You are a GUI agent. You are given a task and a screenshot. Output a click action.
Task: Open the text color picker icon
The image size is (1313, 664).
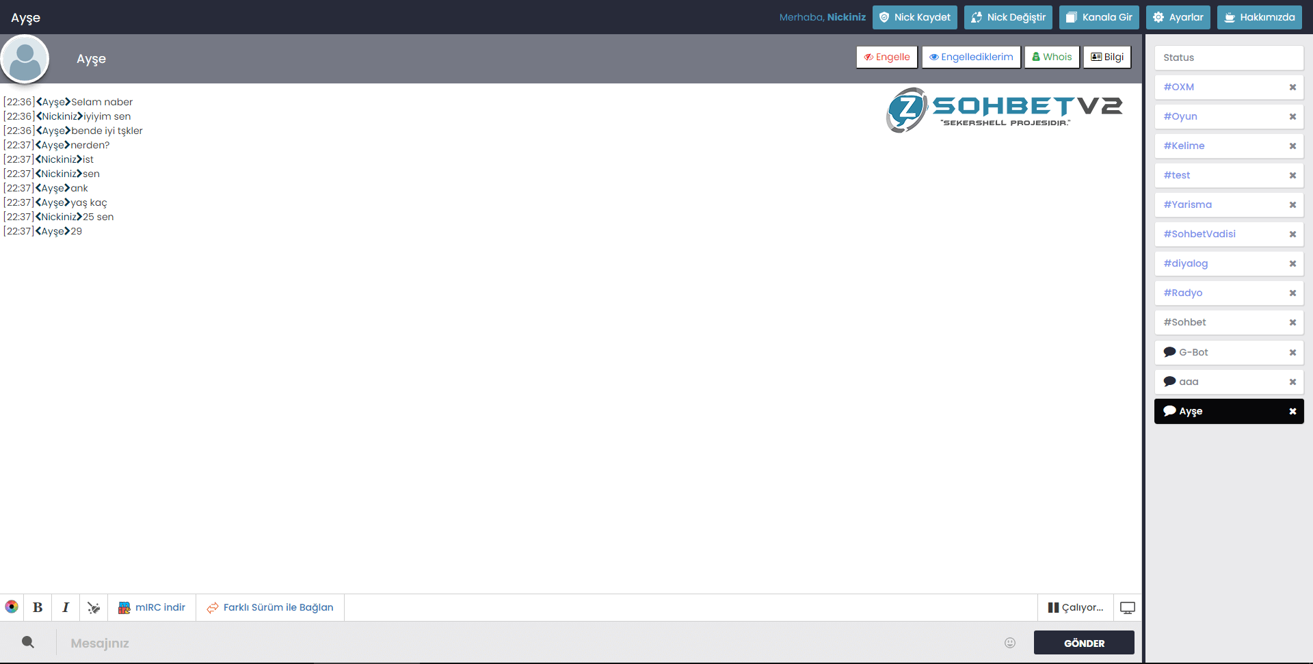point(12,607)
